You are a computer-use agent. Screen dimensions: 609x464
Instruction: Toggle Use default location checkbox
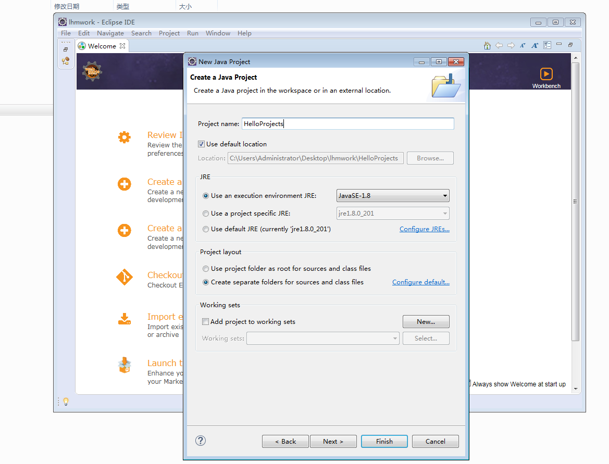click(x=201, y=144)
